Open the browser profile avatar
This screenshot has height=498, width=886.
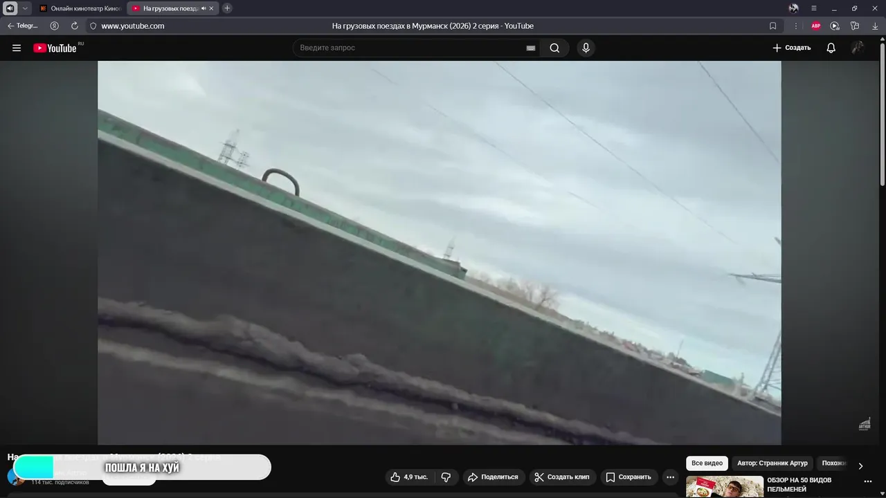click(793, 8)
